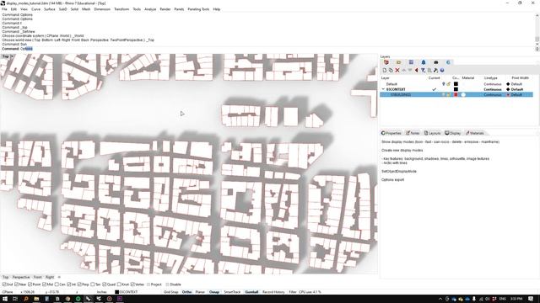Toggle the Cen osnap checkbox

[57, 284]
